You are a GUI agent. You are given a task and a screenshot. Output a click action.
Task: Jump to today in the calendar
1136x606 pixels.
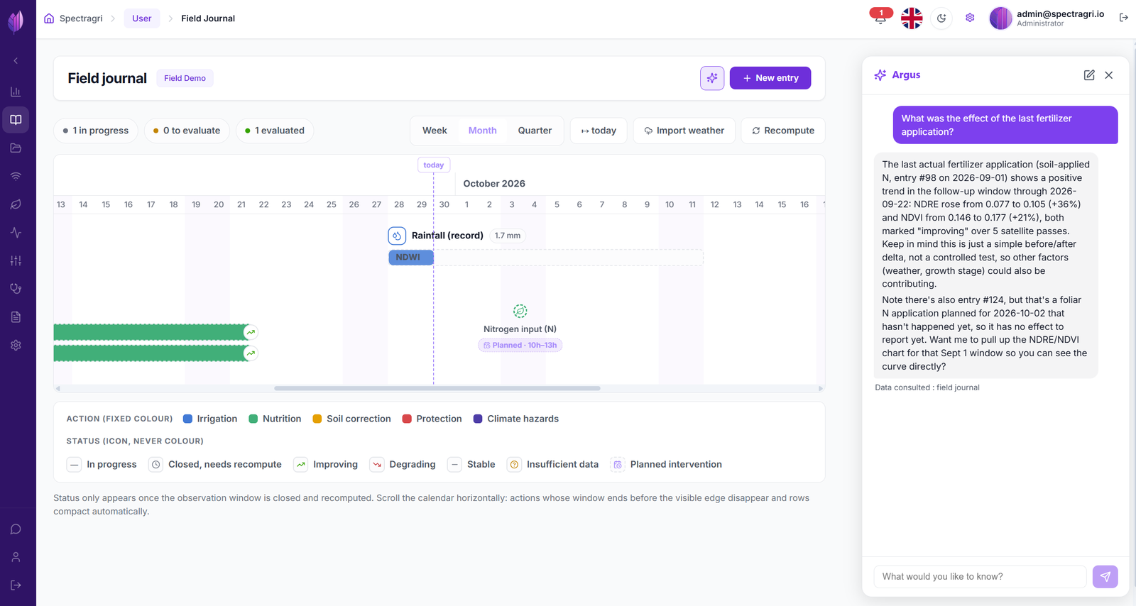coord(599,131)
